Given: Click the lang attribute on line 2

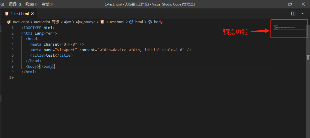Looking at the screenshot, I should tap(39, 33).
